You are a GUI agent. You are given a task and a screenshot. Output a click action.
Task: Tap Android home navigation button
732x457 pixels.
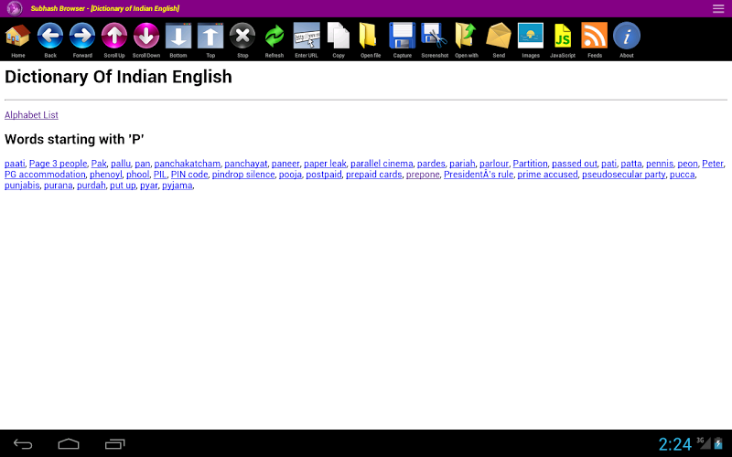pyautogui.click(x=69, y=444)
